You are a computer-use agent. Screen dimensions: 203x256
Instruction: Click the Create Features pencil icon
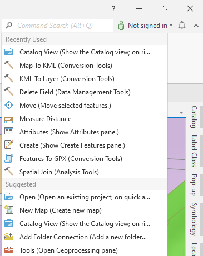tap(9, 145)
